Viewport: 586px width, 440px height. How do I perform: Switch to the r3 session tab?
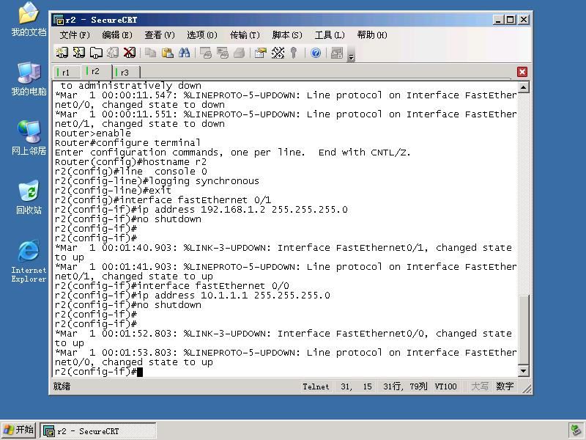coord(125,73)
